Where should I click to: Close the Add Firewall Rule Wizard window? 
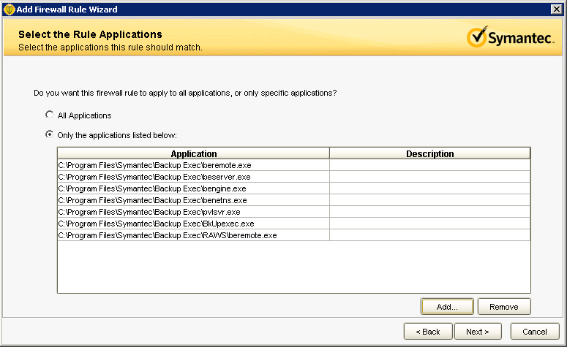[557, 9]
